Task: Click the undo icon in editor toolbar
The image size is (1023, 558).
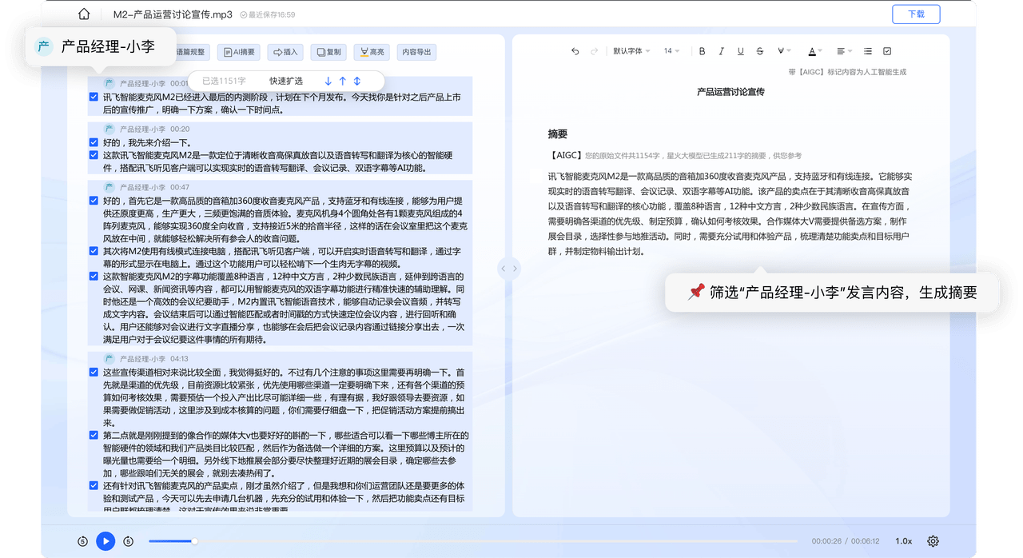Action: click(x=575, y=50)
